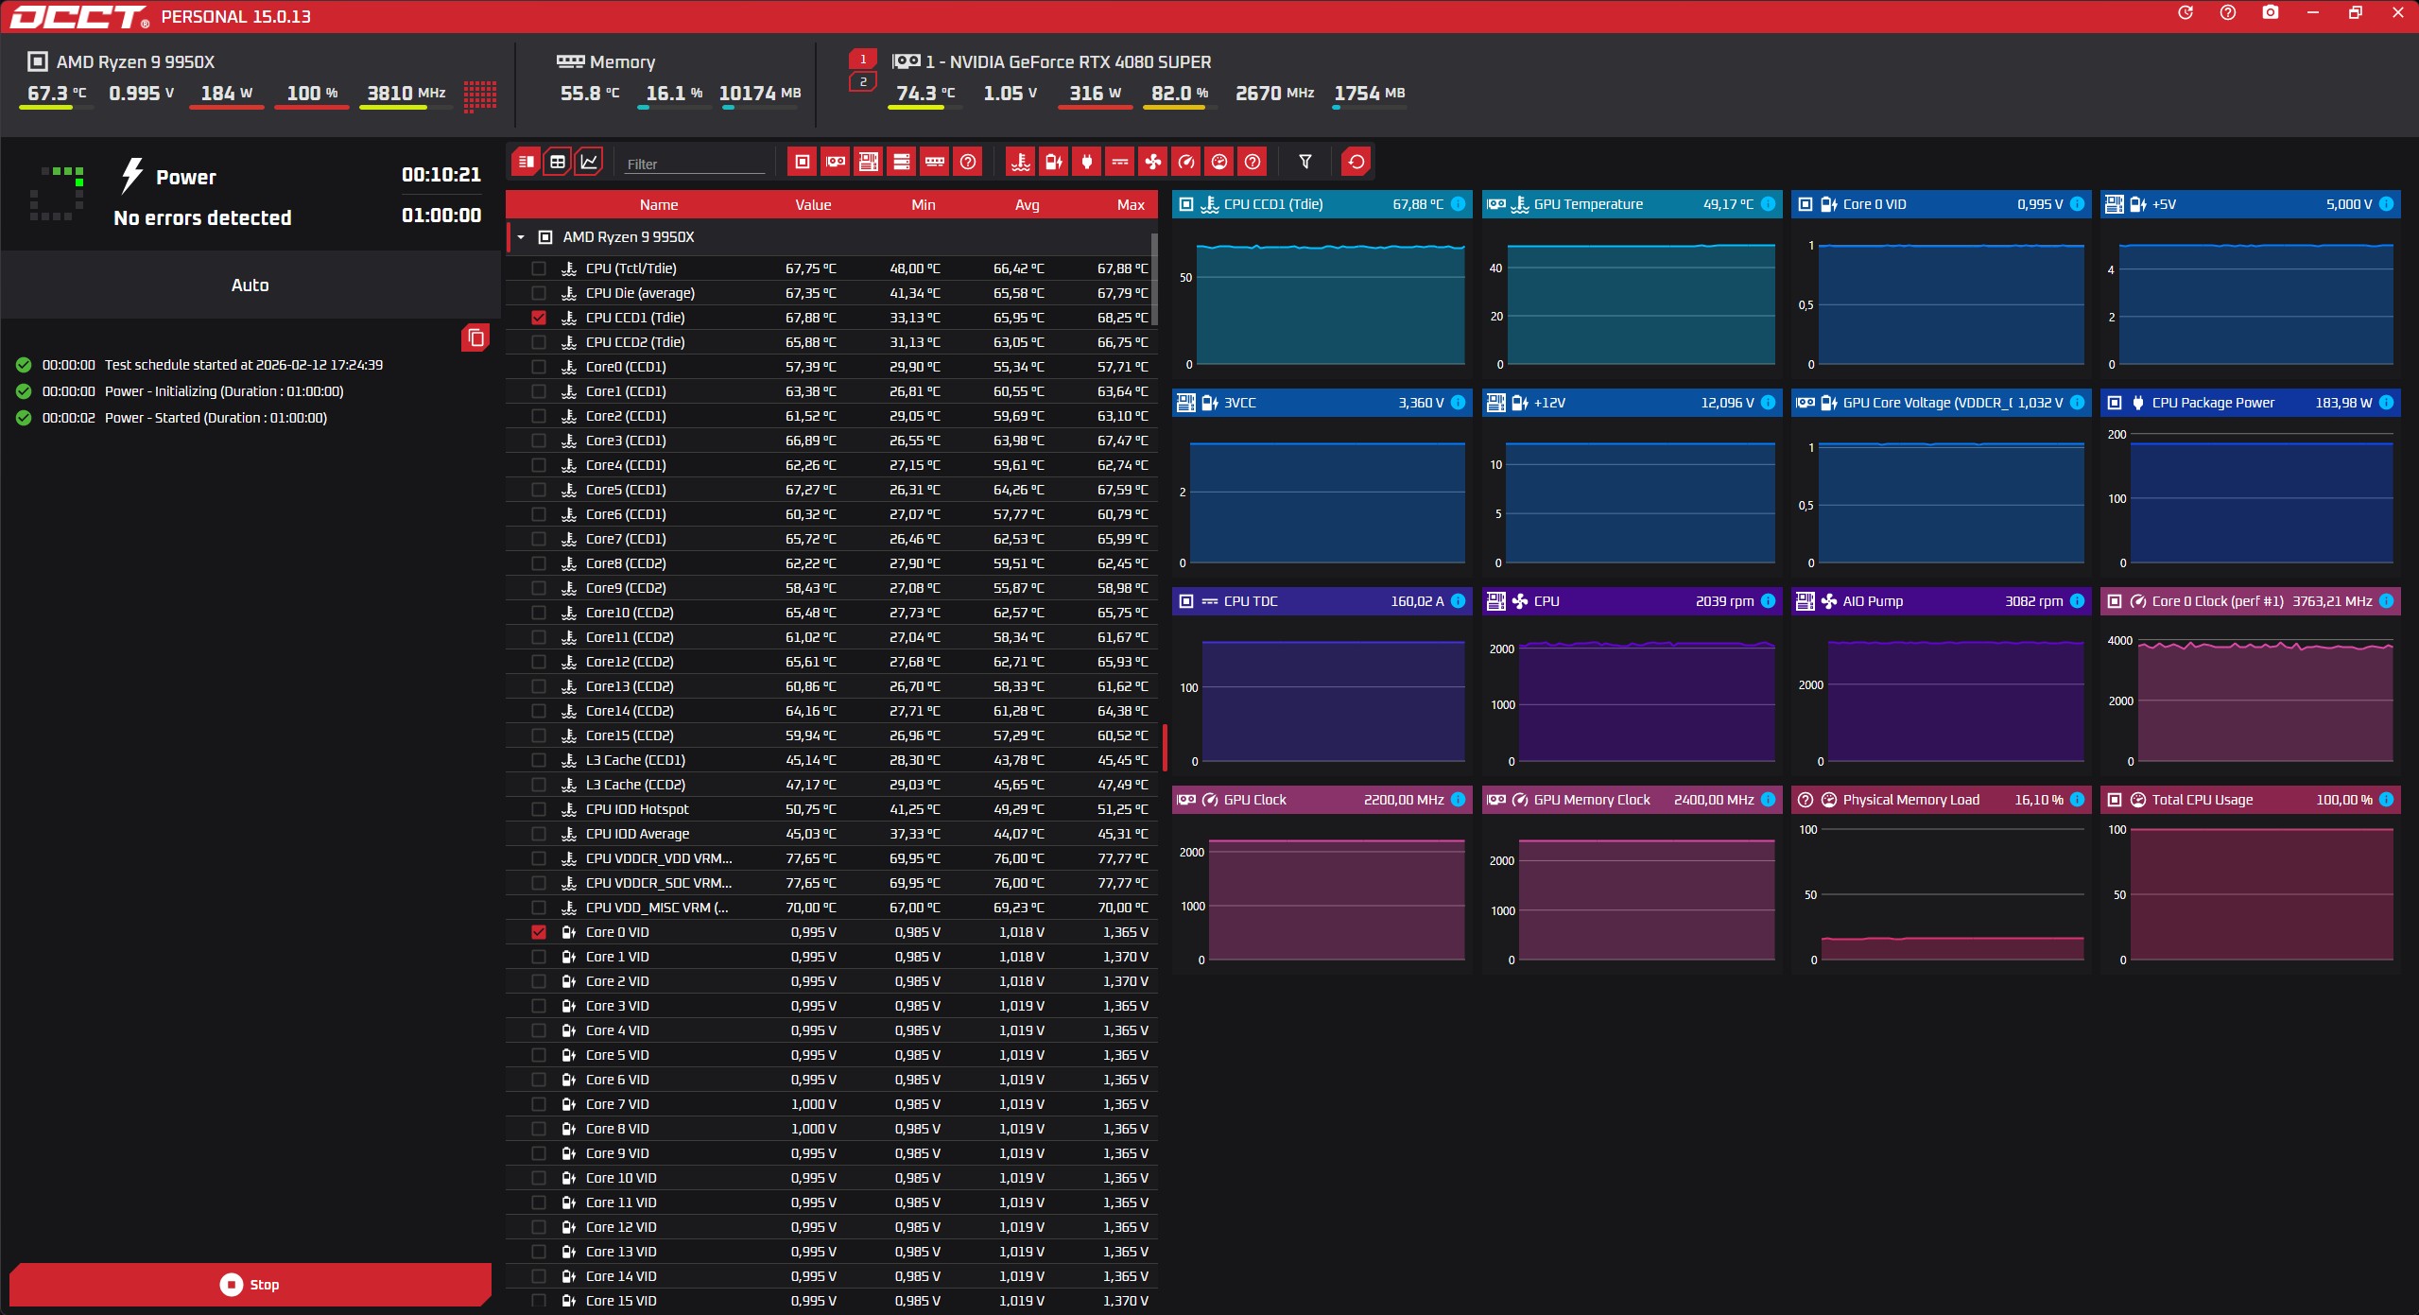Image resolution: width=2419 pixels, height=1315 pixels.
Task: Take a screenshot with camera icon
Action: coord(2270,13)
